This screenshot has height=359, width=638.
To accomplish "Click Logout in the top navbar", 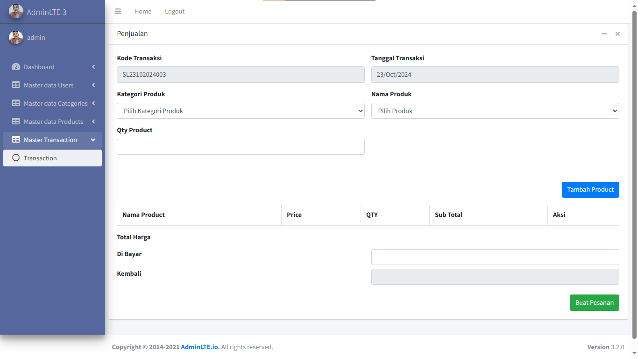I will point(175,11).
